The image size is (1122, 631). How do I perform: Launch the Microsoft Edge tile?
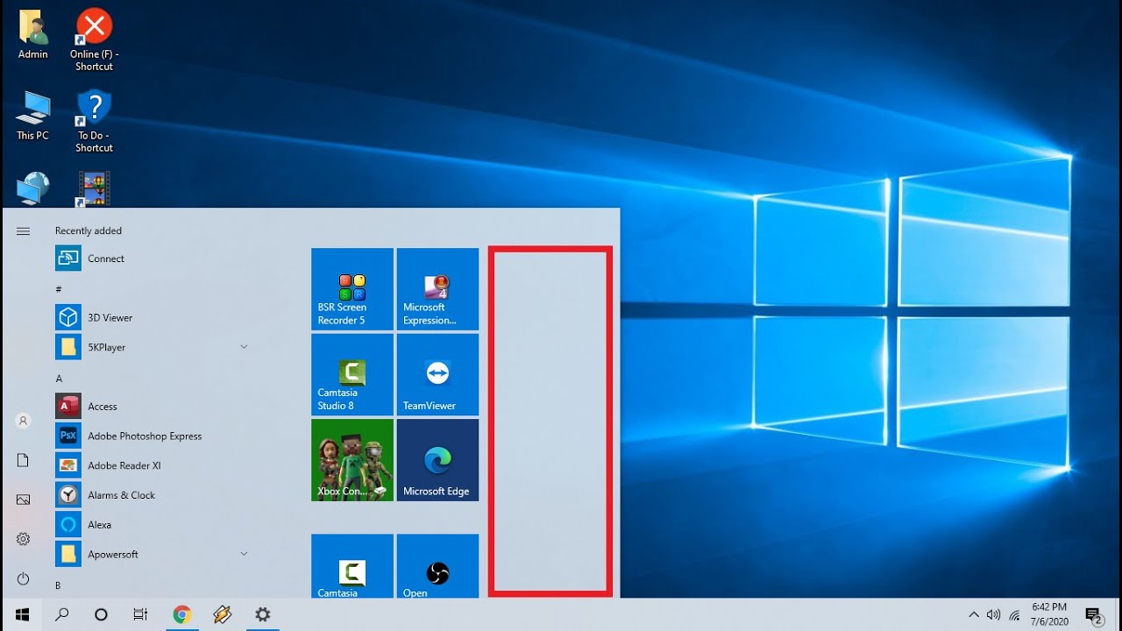point(437,460)
